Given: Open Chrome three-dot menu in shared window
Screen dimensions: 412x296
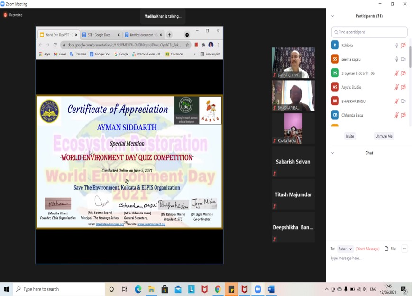Looking at the screenshot, I should point(218,45).
